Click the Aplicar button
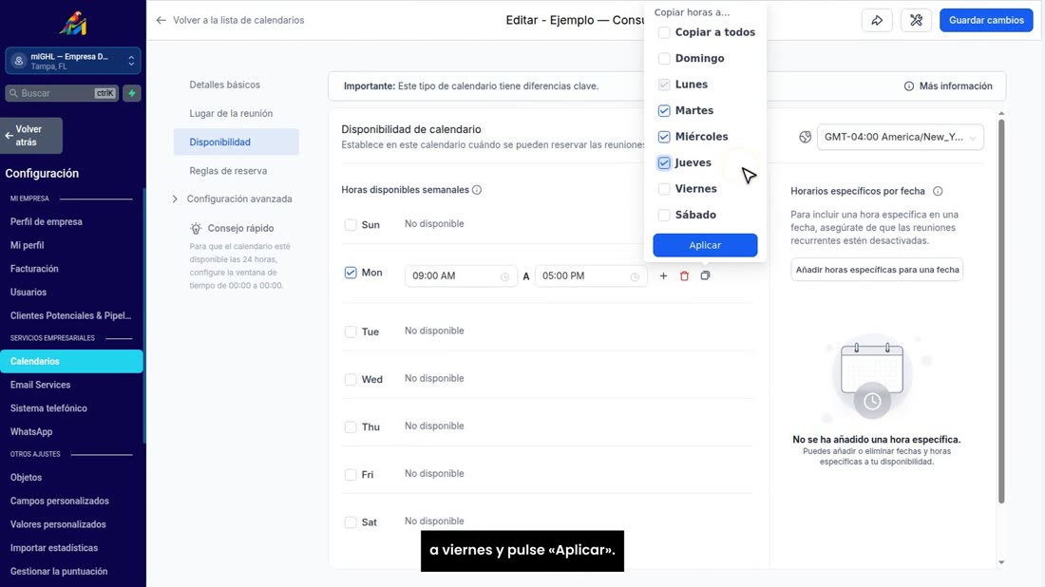Viewport: 1045px width, 587px height. click(x=705, y=245)
